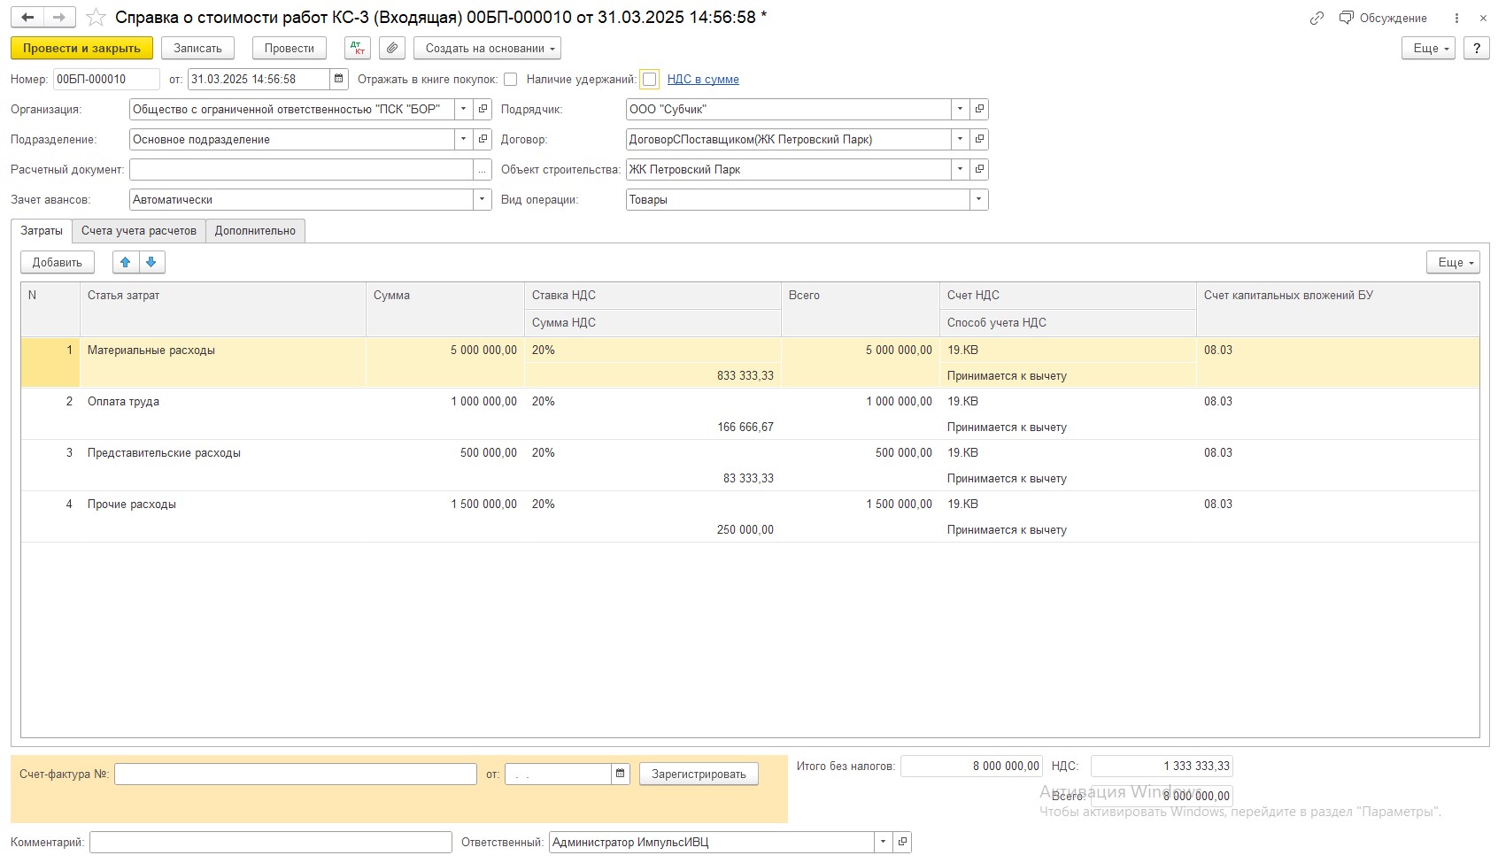Expand the Объект строительства dropdown
Viewport: 1506px width, 863px height.
(961, 170)
